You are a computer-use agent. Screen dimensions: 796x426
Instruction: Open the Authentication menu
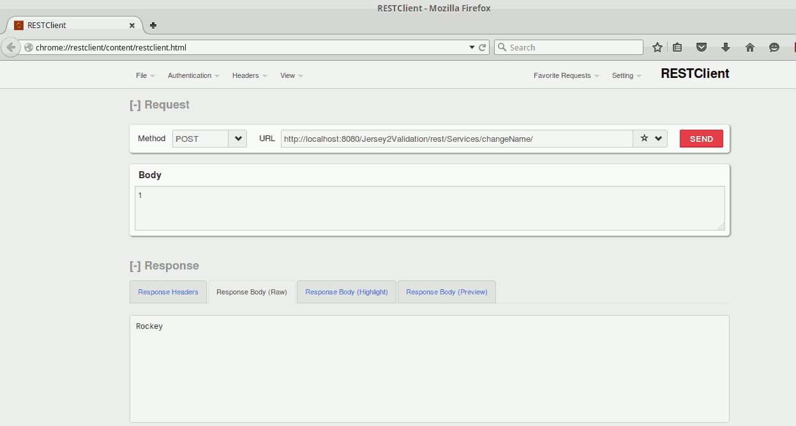click(x=193, y=75)
